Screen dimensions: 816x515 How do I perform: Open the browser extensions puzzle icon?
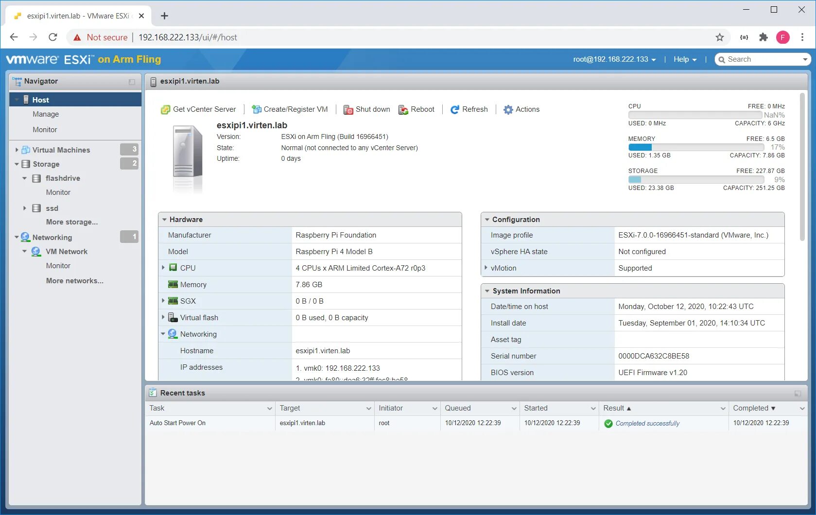(764, 37)
